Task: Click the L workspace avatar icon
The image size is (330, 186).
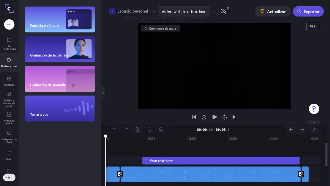Action: 112,11
